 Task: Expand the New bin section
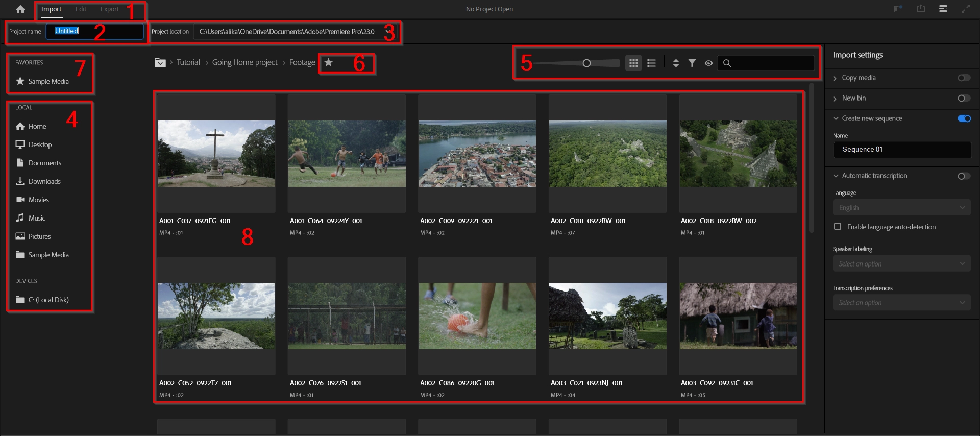pyautogui.click(x=835, y=99)
